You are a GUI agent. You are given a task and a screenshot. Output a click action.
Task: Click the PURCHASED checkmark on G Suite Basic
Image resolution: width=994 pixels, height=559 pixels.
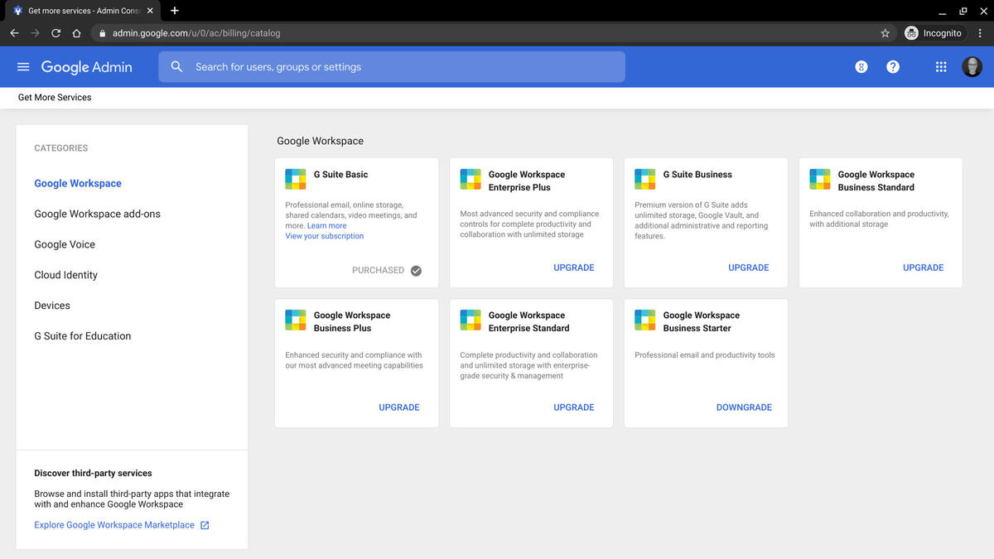coord(416,270)
